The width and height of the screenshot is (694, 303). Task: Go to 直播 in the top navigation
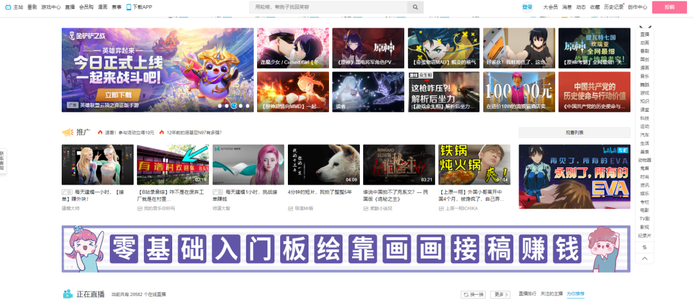coord(70,7)
